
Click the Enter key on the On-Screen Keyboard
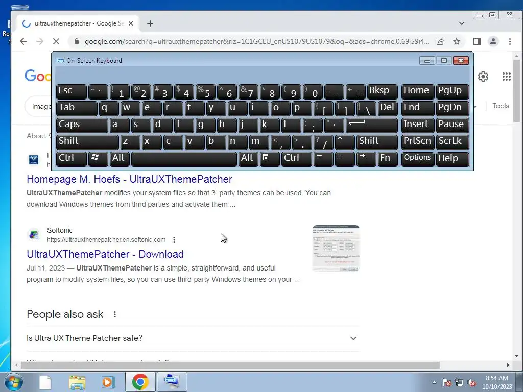pyautogui.click(x=372, y=125)
